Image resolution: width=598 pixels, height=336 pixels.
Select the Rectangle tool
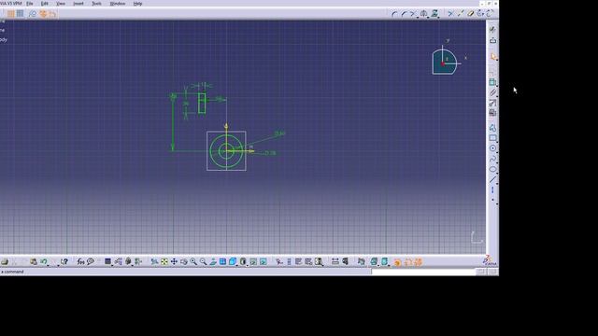click(492, 138)
